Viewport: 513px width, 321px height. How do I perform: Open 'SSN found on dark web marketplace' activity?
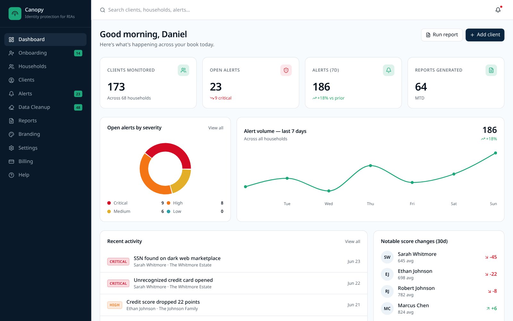pyautogui.click(x=233, y=261)
